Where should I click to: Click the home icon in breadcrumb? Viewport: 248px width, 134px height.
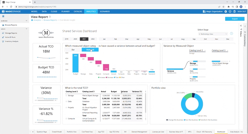[32, 20]
